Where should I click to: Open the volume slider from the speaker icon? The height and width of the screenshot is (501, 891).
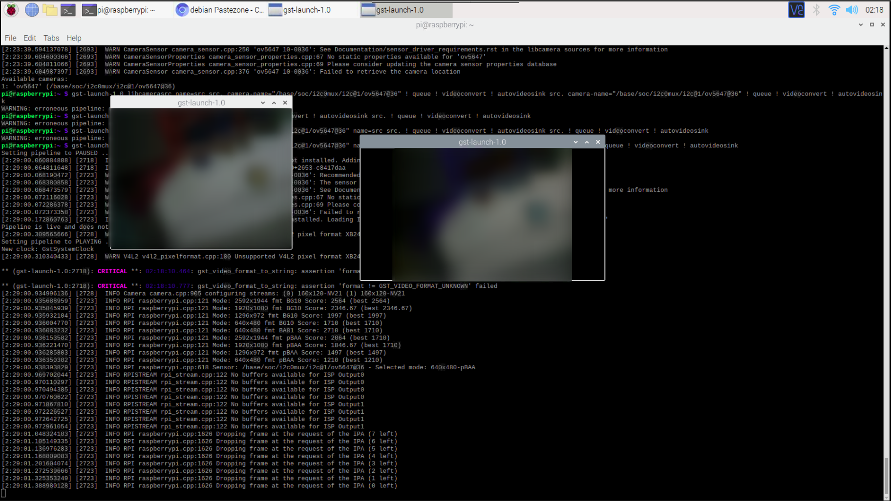point(852,9)
